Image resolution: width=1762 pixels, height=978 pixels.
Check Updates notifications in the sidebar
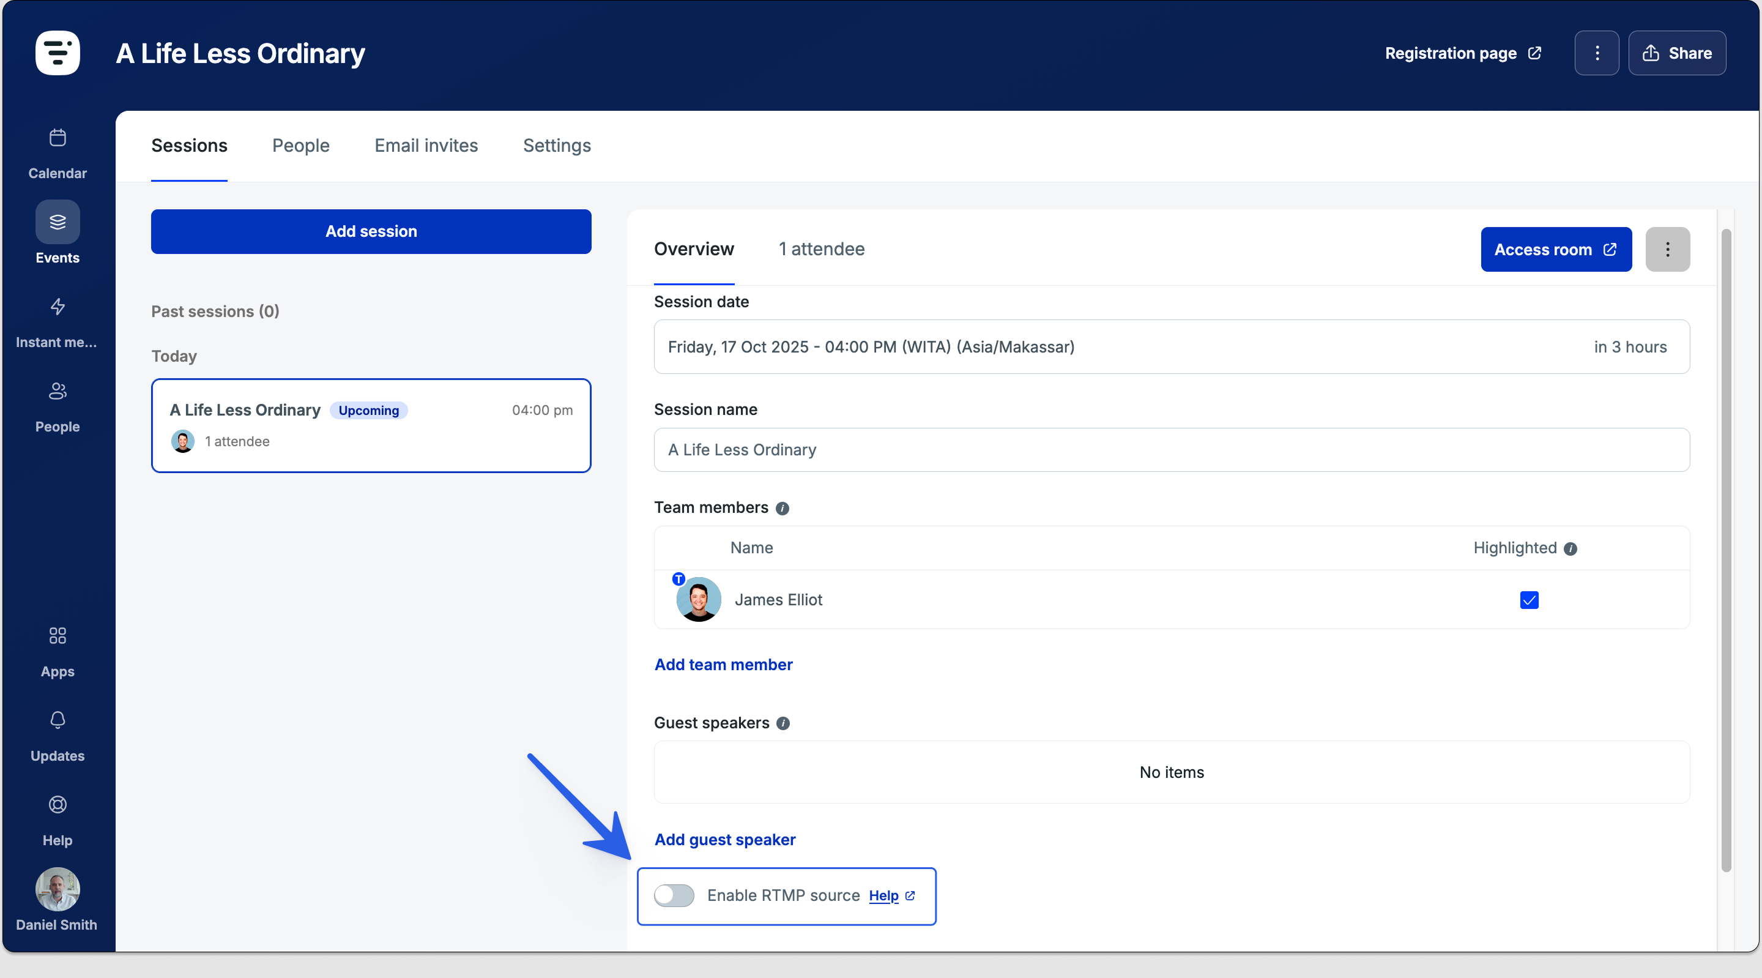(x=57, y=721)
